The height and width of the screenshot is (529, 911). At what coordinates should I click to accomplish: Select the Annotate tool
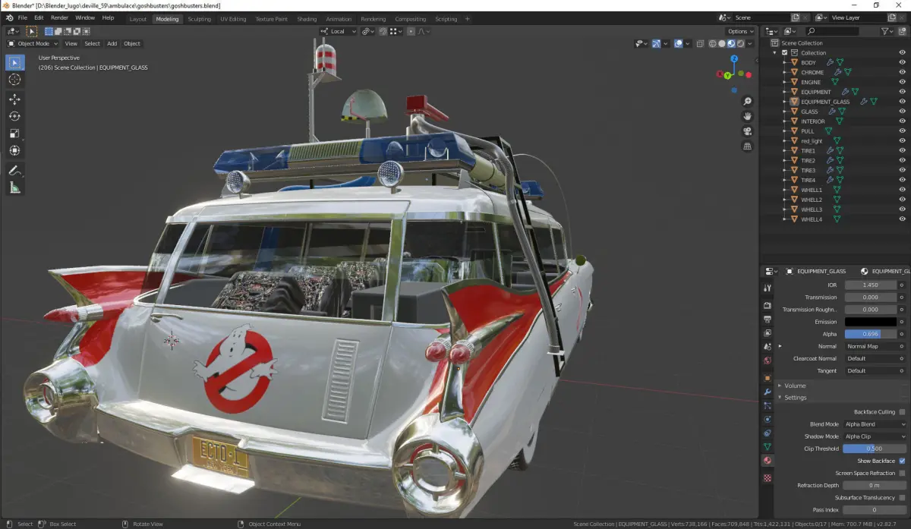[14, 170]
